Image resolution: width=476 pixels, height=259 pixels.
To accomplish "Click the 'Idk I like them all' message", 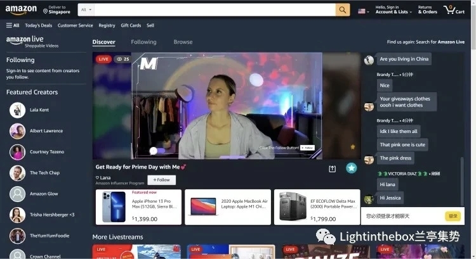I will pos(399,132).
